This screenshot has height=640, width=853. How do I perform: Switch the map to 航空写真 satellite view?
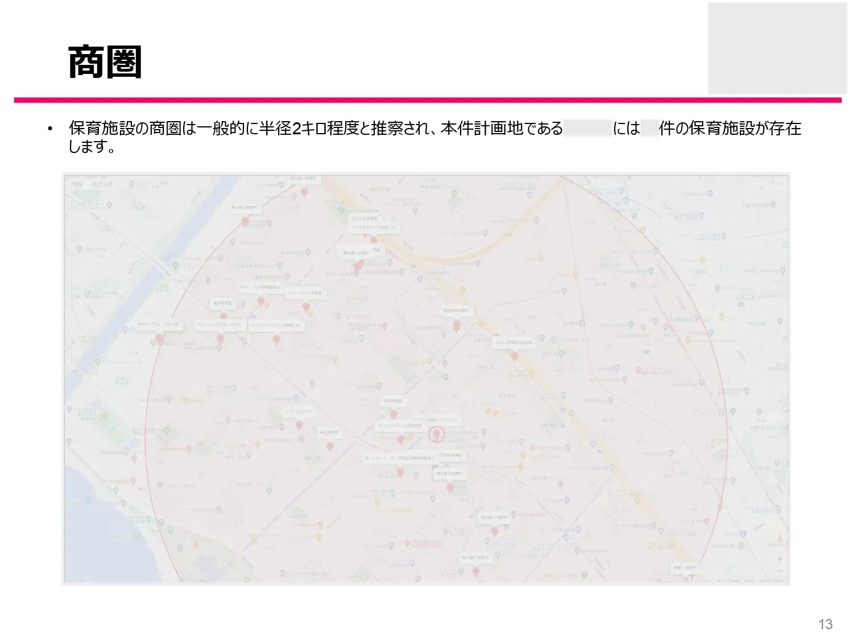pos(101,184)
